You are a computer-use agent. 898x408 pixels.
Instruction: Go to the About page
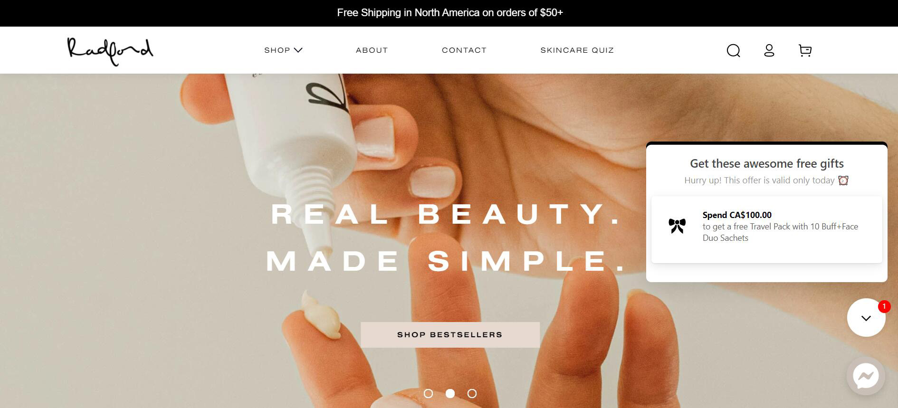point(372,50)
